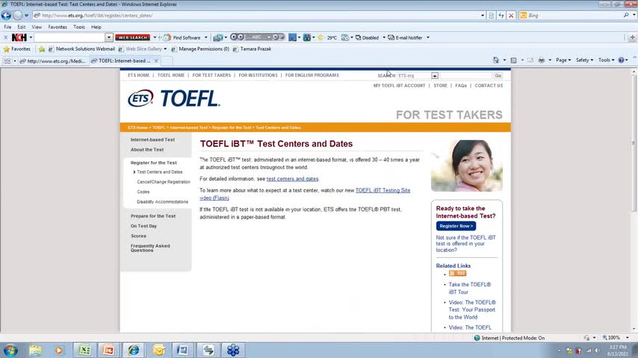Click the TOEFL iBT Testing Site link
638x358 pixels.
(383, 190)
